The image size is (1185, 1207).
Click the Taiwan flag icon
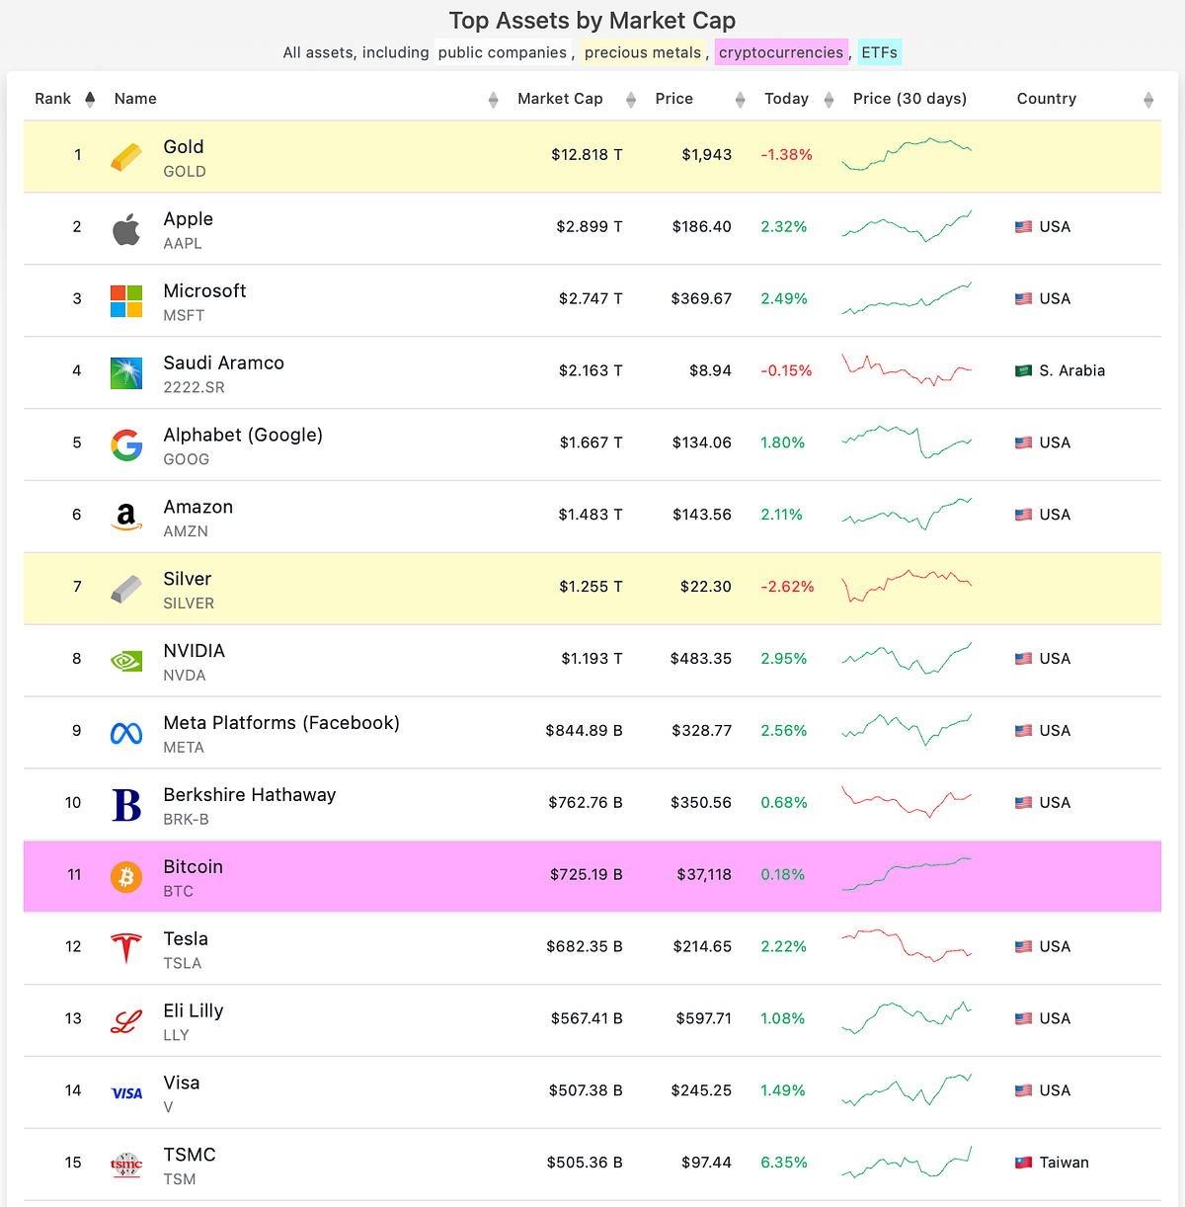1024,1163
